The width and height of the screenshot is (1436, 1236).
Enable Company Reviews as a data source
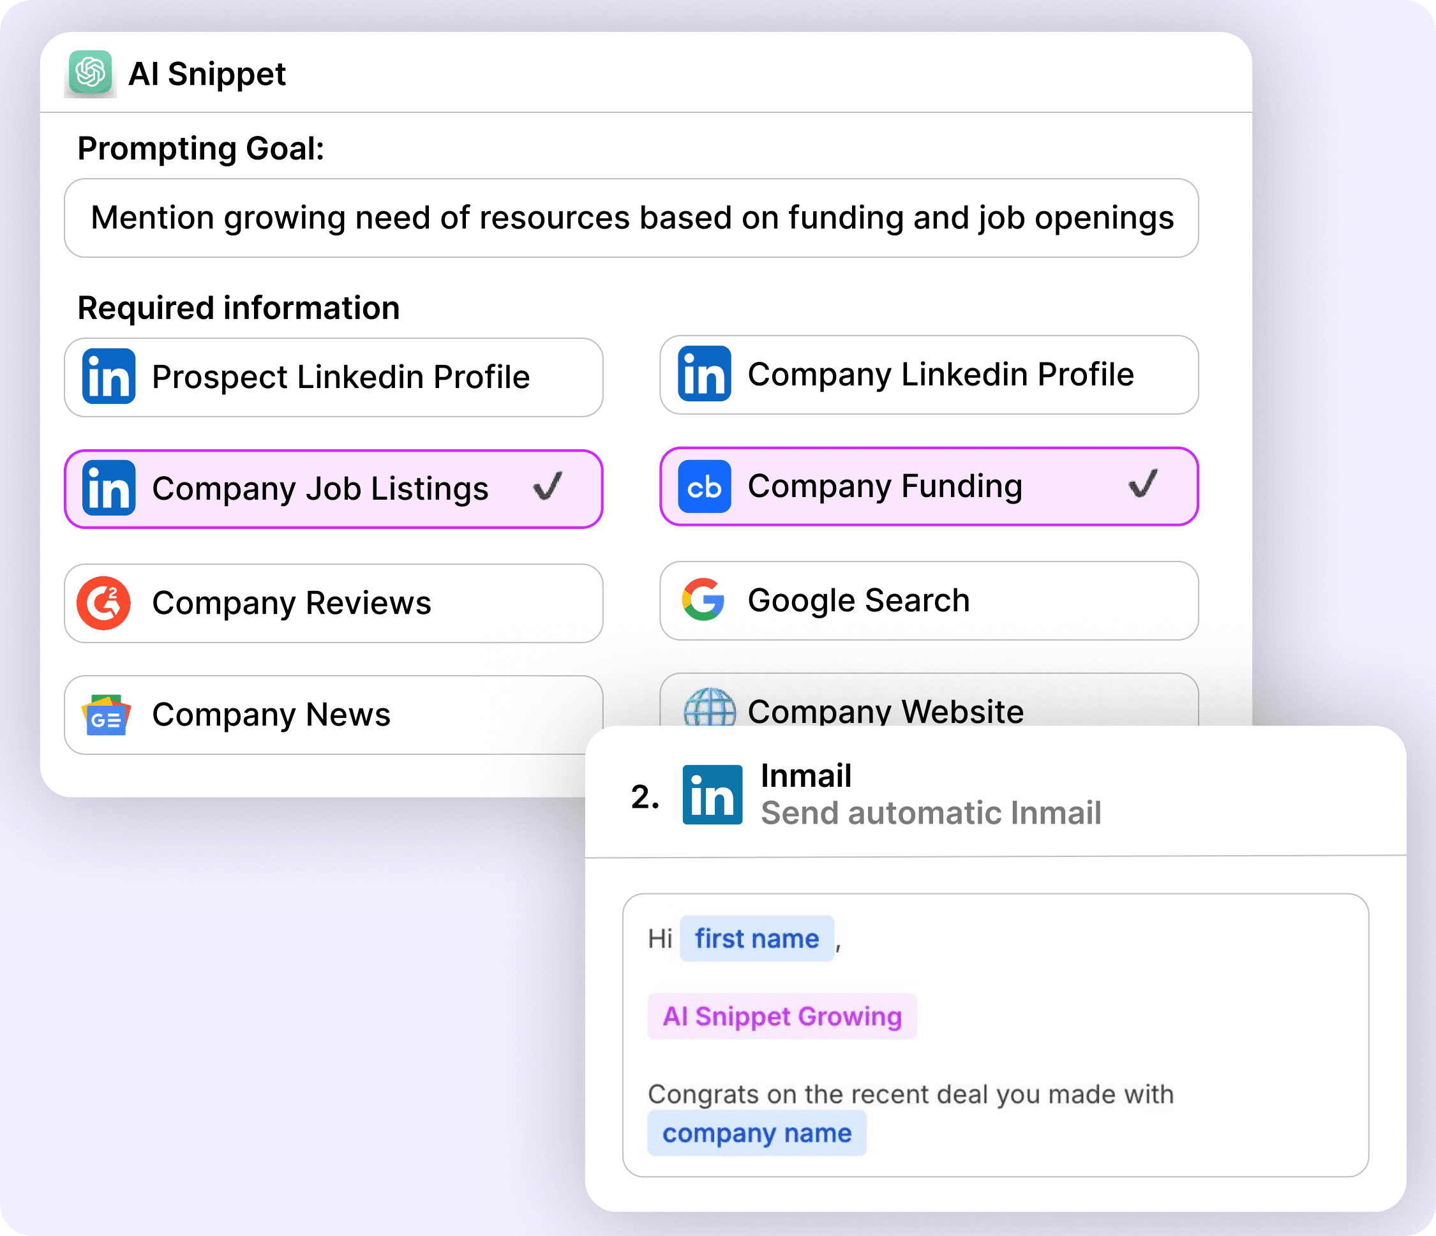(333, 604)
